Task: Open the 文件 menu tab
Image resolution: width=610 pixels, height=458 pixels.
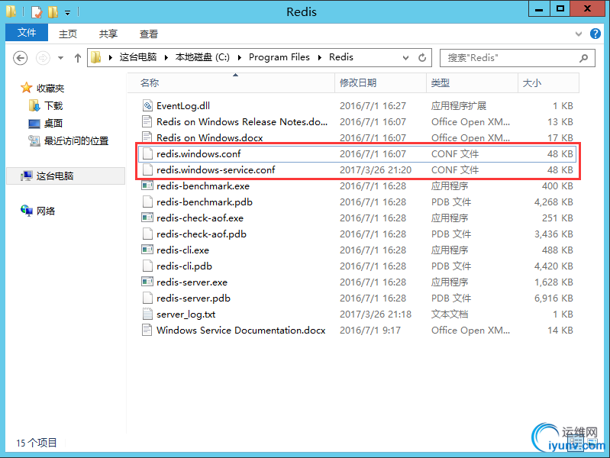Action: pyautogui.click(x=27, y=32)
